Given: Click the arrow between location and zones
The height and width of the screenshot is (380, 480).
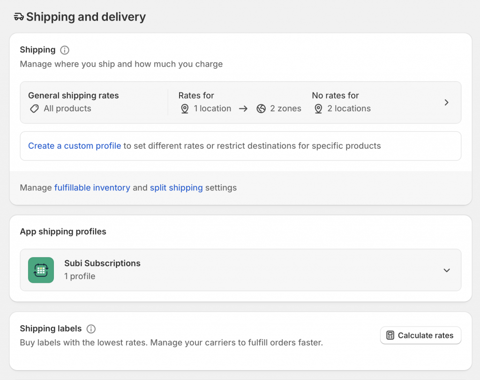Looking at the screenshot, I should click(x=243, y=108).
